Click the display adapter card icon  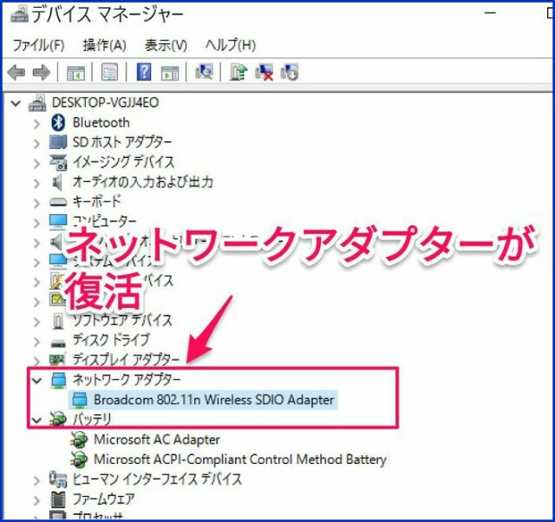57,360
